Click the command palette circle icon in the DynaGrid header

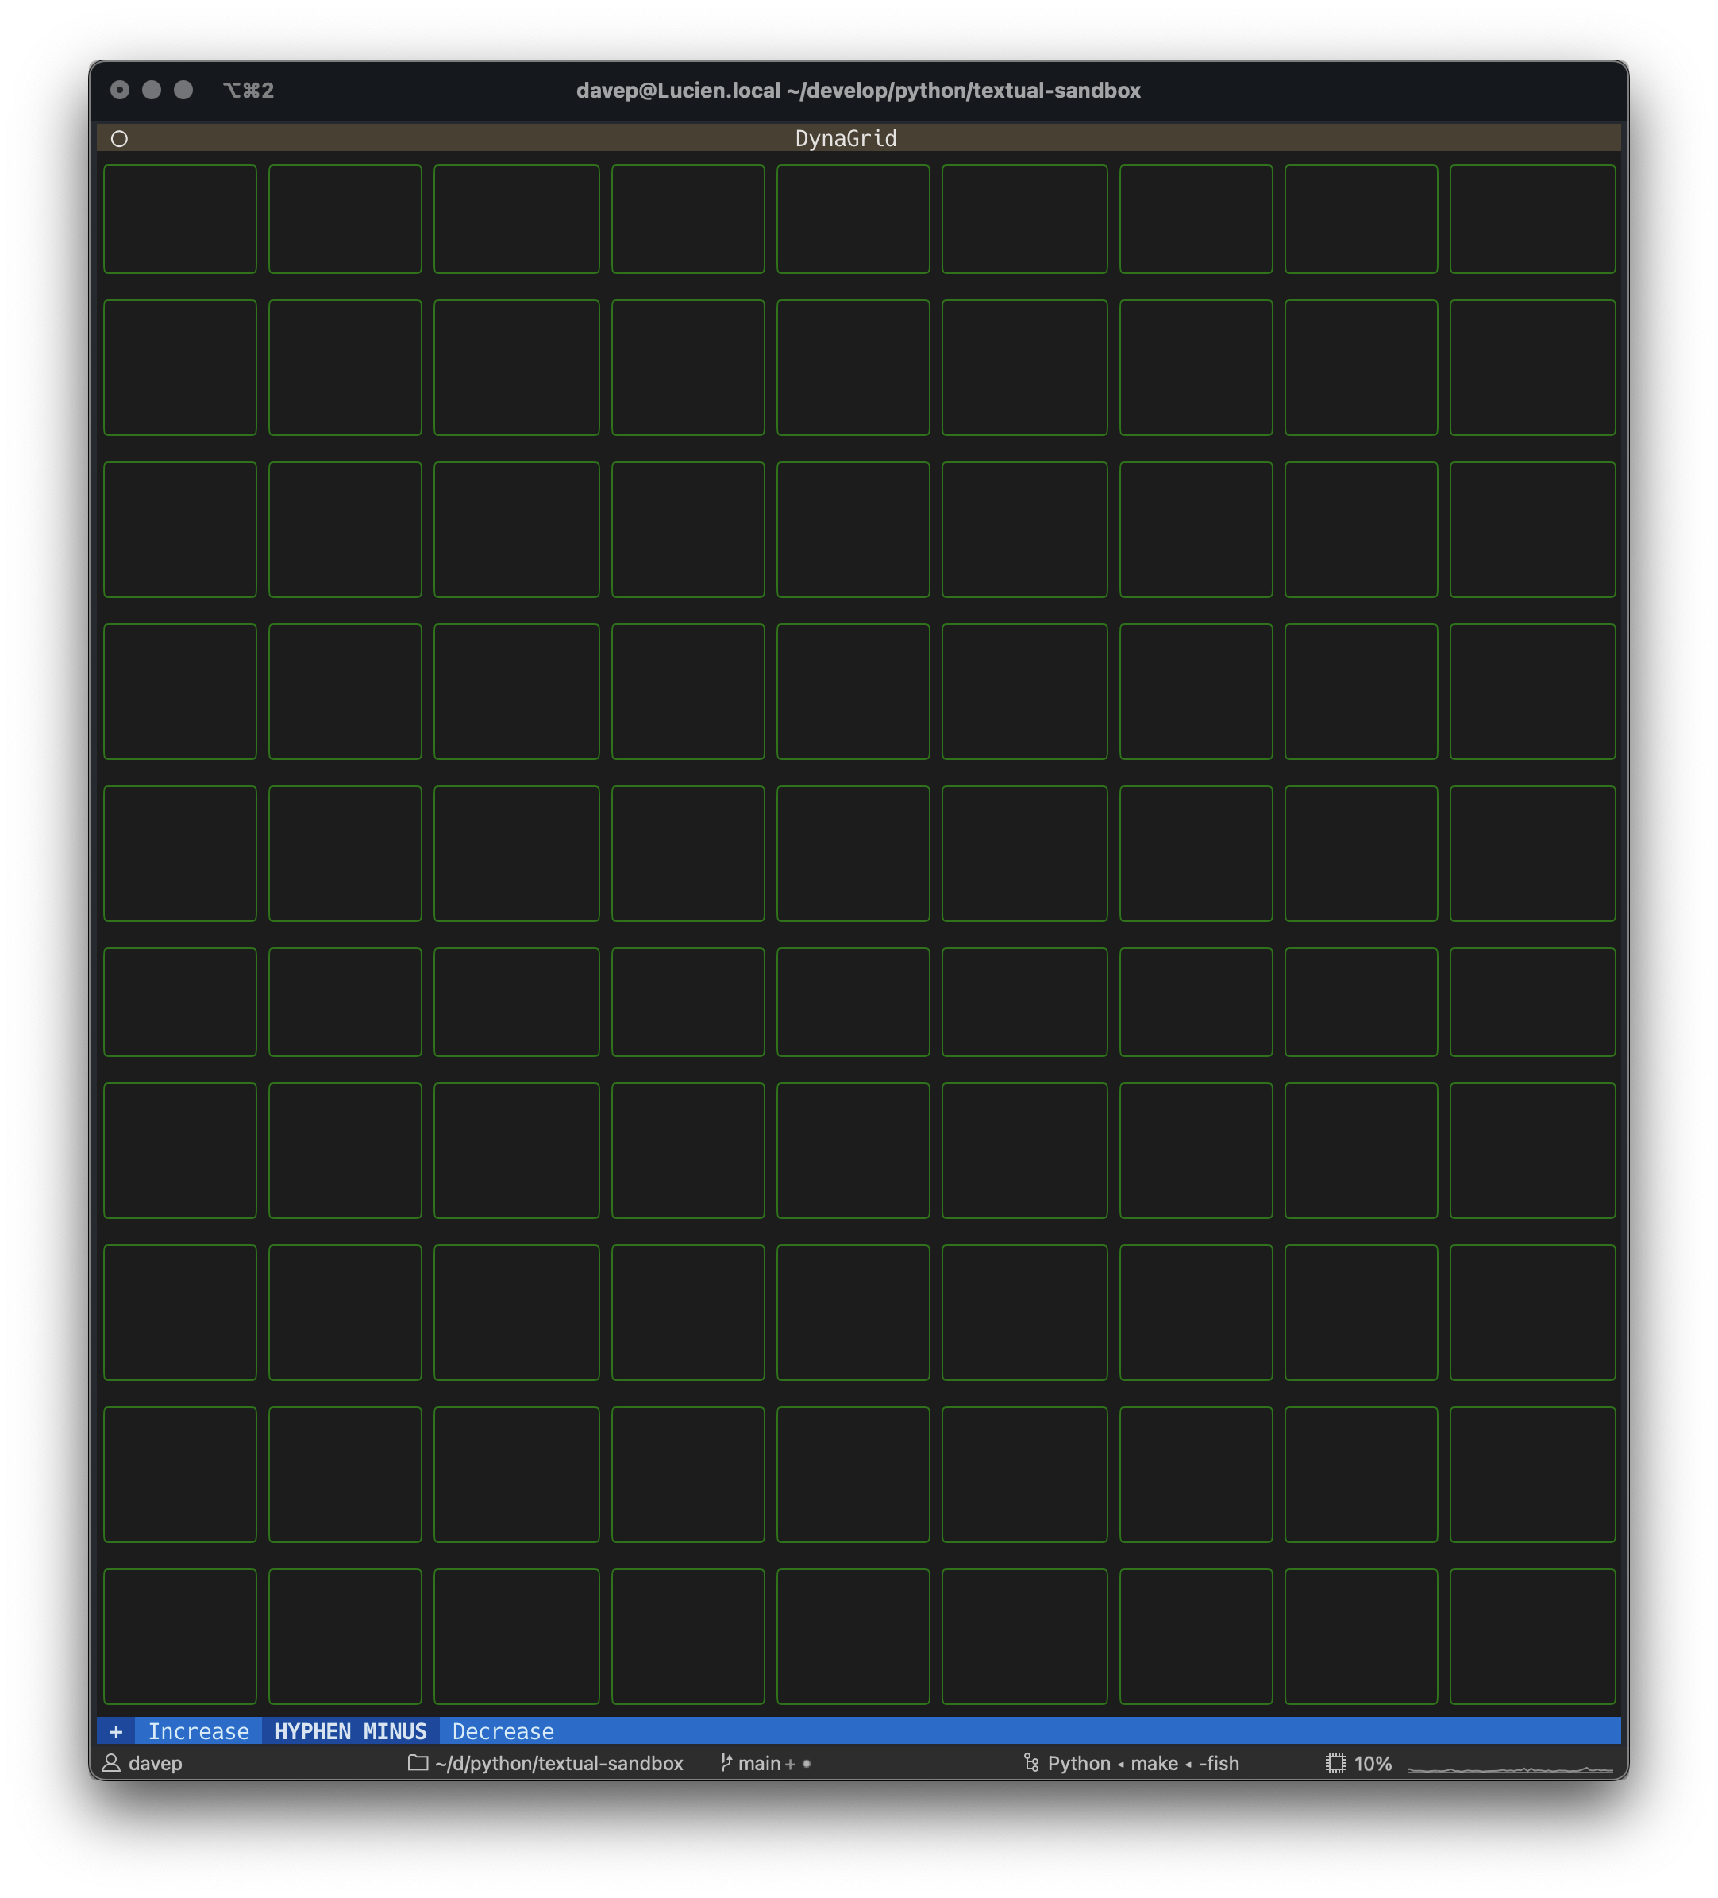pos(120,138)
